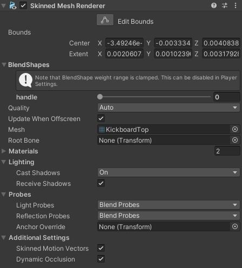The image size is (242, 268).
Task: Click the Anchor Override object picker circle
Action: [x=235, y=226]
